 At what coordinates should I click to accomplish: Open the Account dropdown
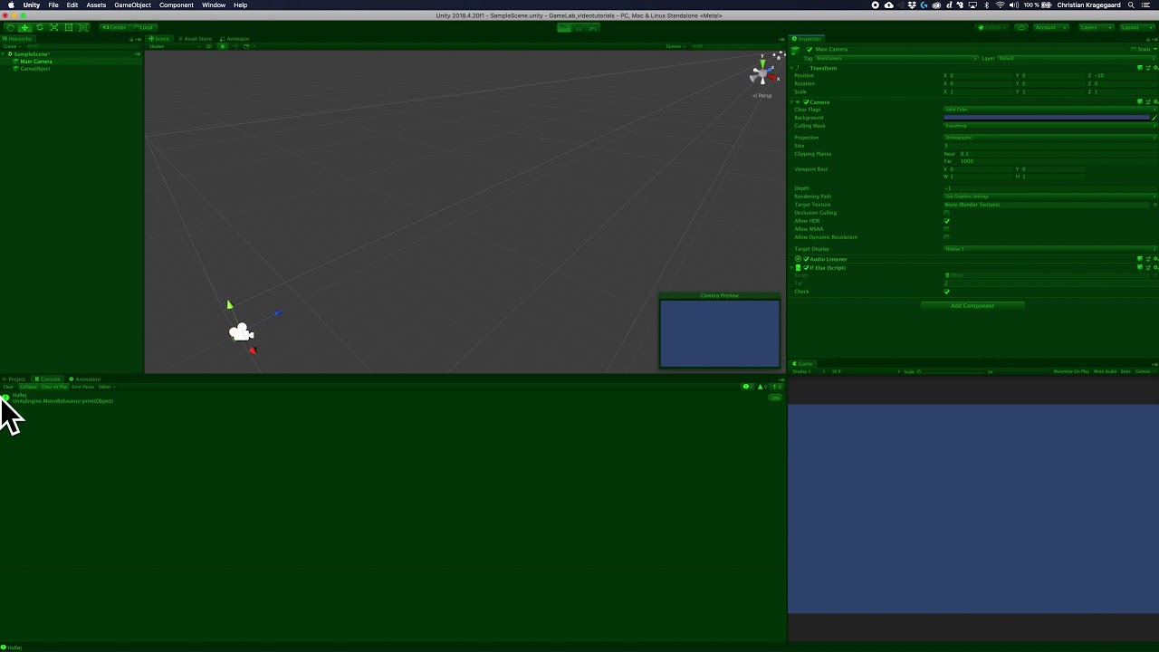point(1049,27)
